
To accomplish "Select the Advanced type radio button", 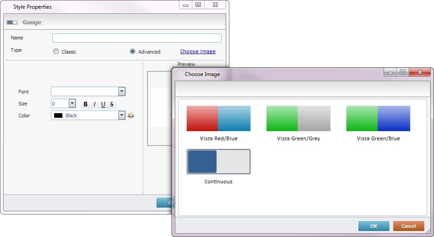I will click(x=133, y=51).
